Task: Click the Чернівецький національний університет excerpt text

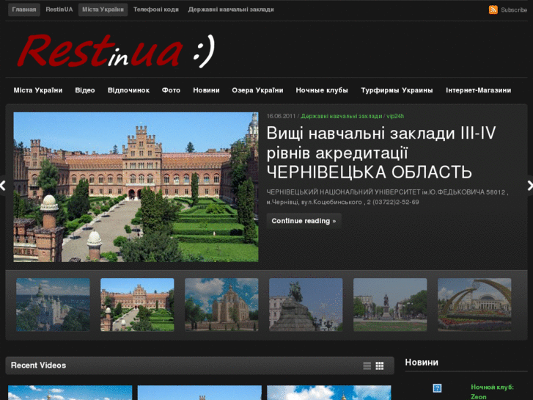Action: point(388,197)
